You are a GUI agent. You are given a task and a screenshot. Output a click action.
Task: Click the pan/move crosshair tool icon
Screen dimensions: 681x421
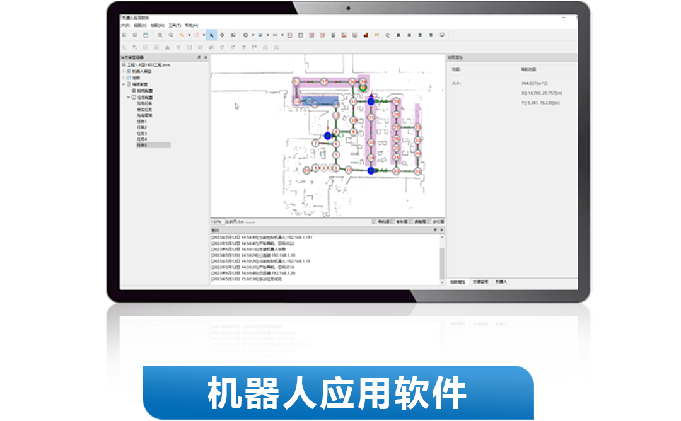pyautogui.click(x=222, y=35)
